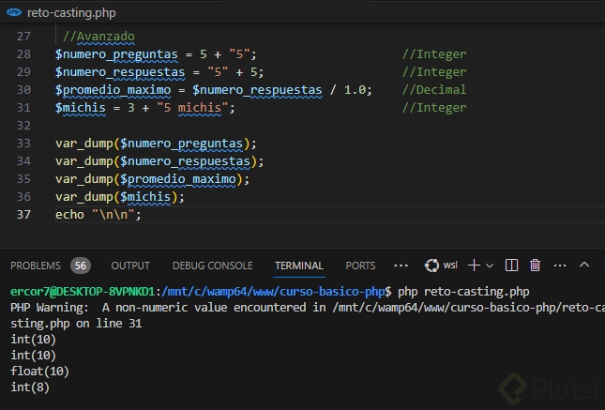
Task: Open the launch profile dropdown arrow
Action: pyautogui.click(x=491, y=266)
